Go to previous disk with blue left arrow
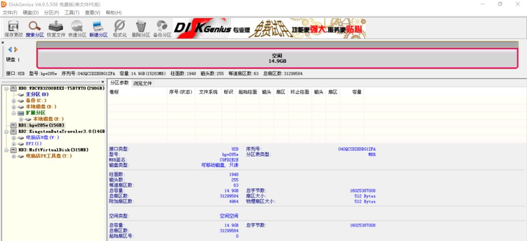Screen dimensions: 527x241 pyautogui.click(x=10, y=49)
